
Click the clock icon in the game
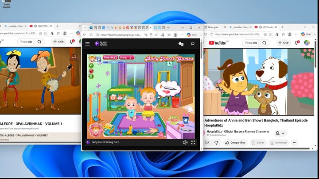[x=169, y=64]
